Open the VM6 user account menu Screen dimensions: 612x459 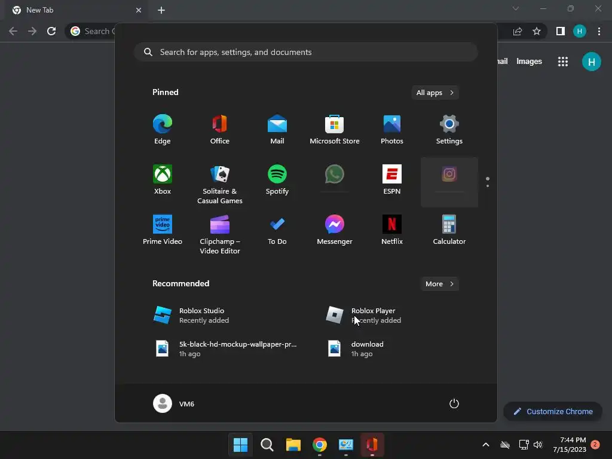point(174,403)
